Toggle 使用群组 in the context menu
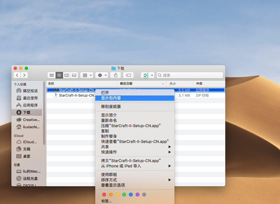 109,175
